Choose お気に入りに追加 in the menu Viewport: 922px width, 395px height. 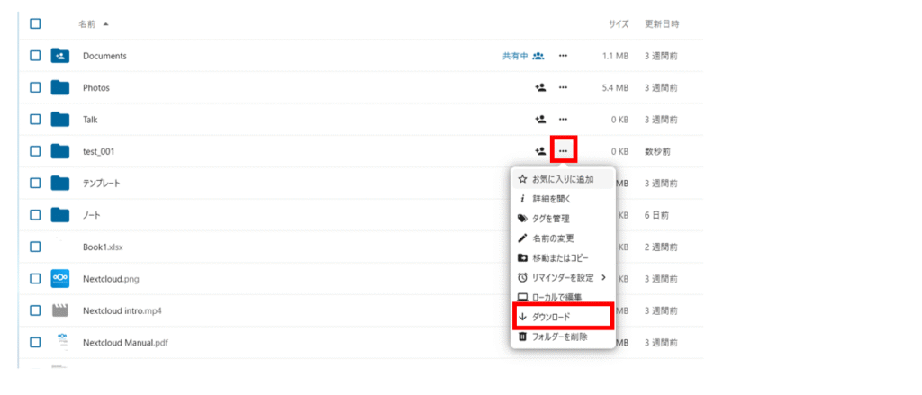[563, 179]
